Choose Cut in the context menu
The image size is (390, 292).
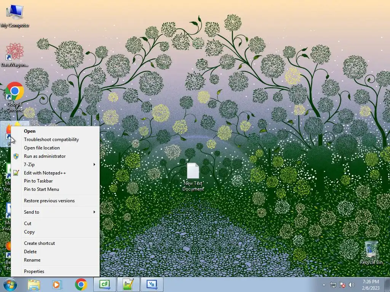click(x=55, y=224)
